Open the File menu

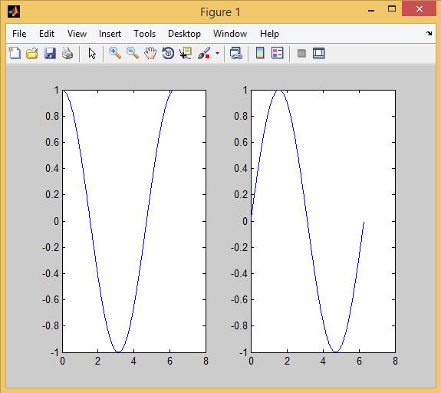(x=19, y=34)
